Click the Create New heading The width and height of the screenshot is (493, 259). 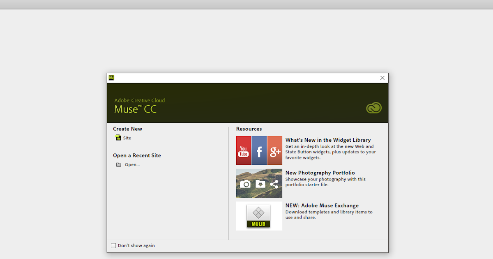(x=127, y=129)
